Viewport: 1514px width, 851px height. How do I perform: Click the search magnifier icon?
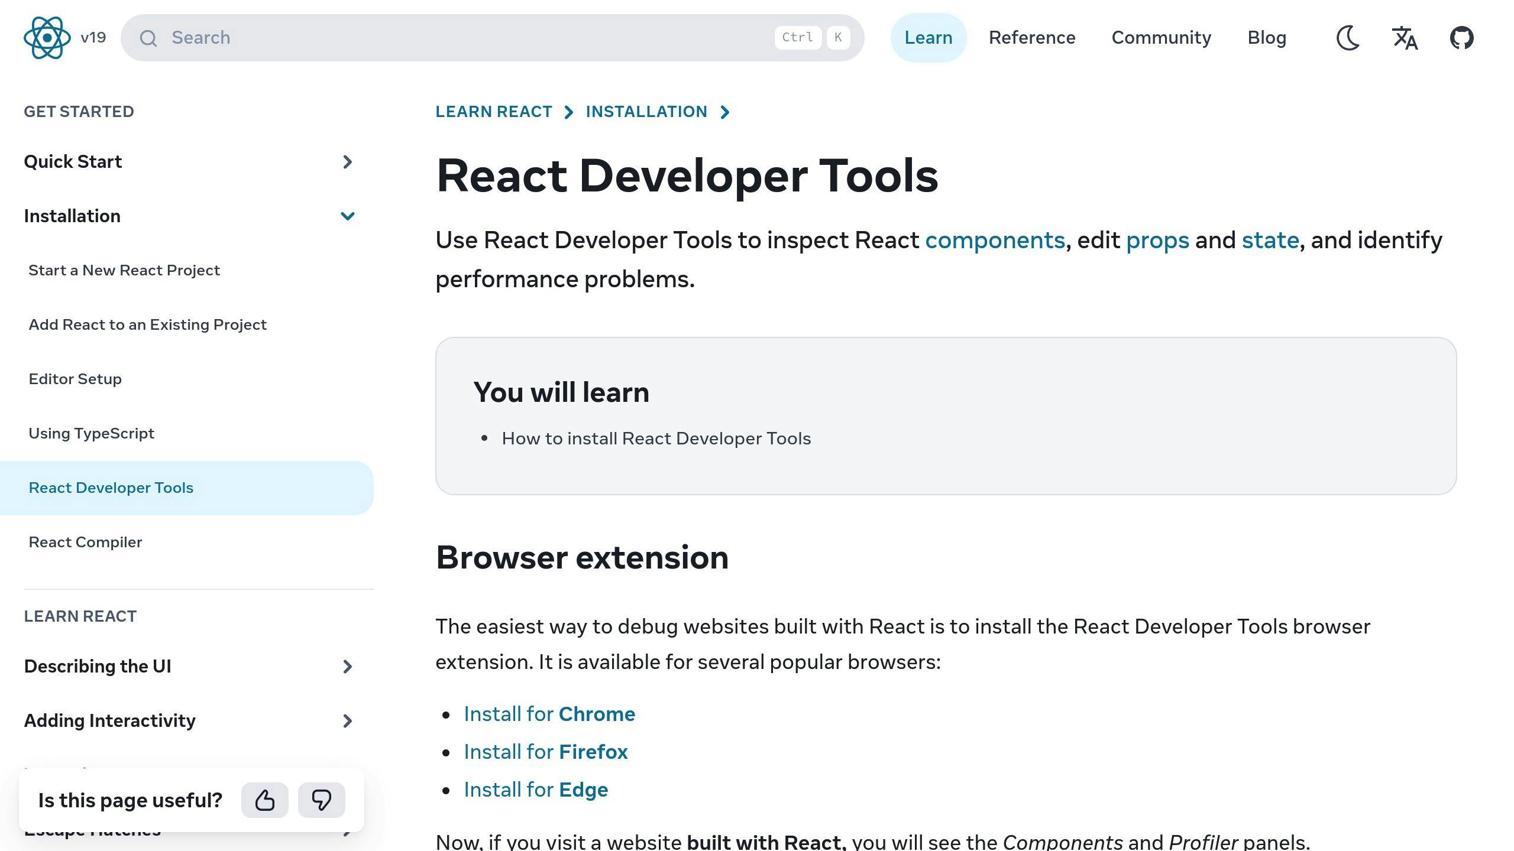coord(148,37)
